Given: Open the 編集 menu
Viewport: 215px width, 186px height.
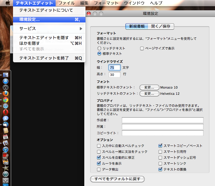Looking at the screenshot, I should [x=84, y=3].
